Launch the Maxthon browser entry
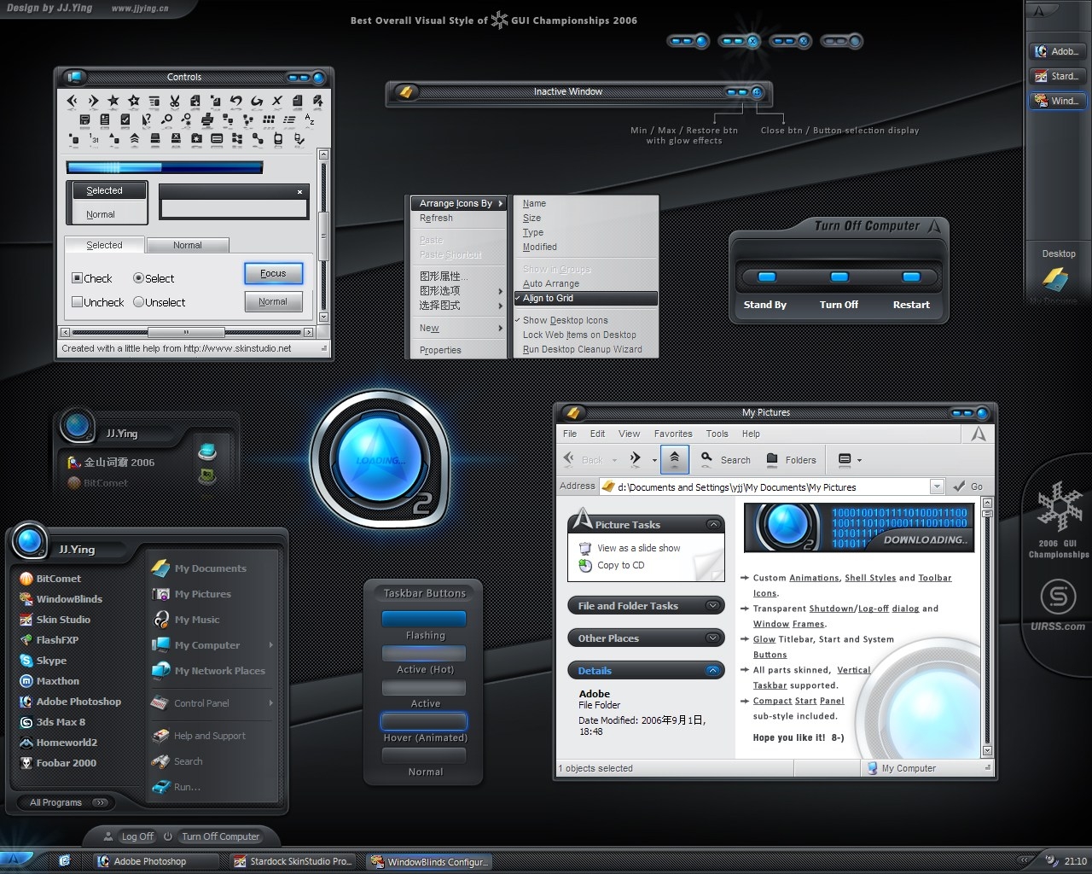The height and width of the screenshot is (874, 1092). click(x=49, y=681)
